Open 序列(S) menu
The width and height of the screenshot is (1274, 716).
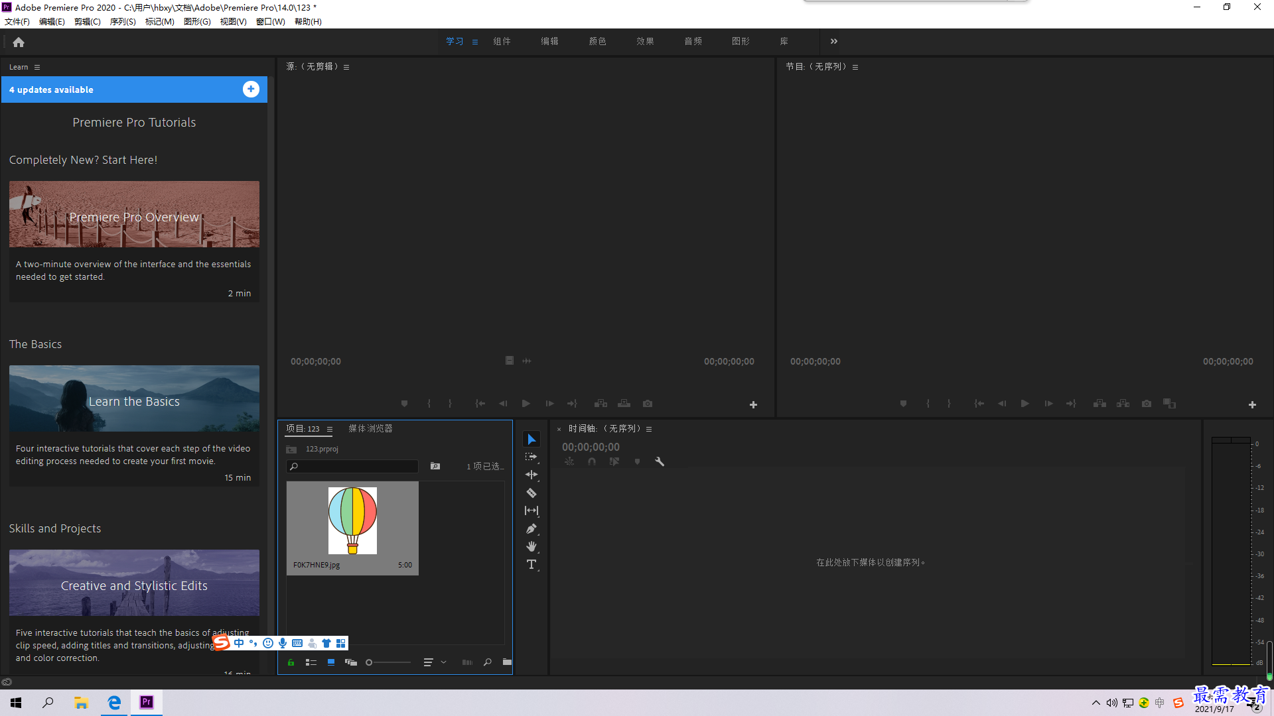point(123,22)
